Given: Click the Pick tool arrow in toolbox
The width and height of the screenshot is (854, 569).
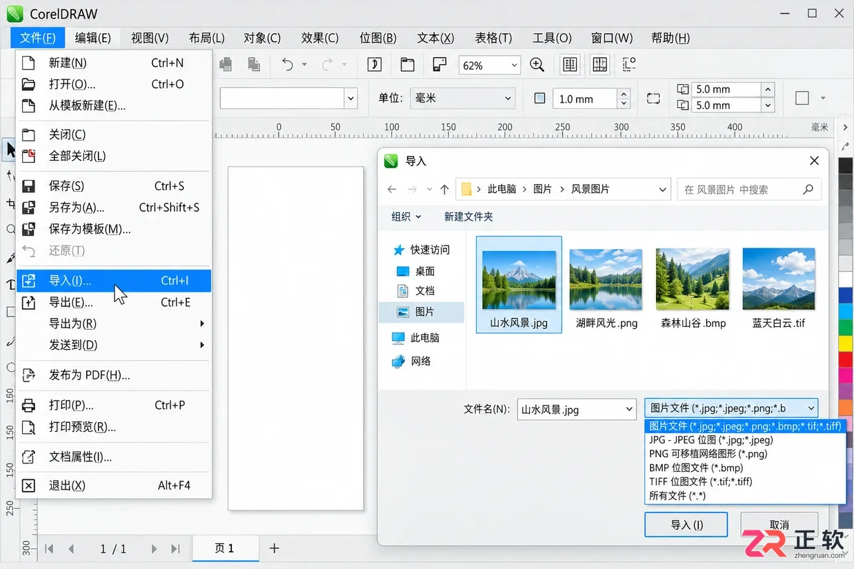Looking at the screenshot, I should pyautogui.click(x=10, y=149).
